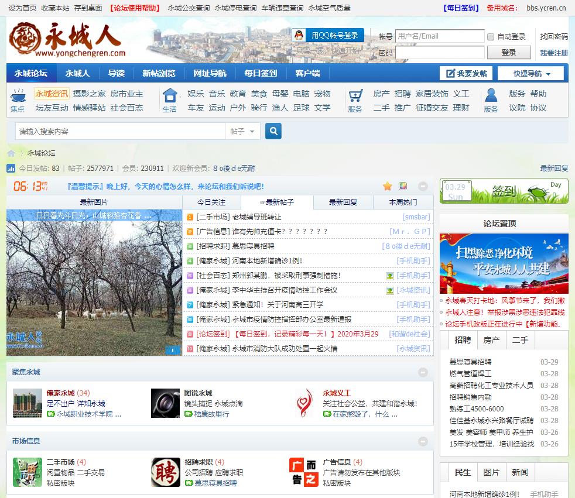
Task: Expand the 快捷导航 dropdown menu
Action: point(530,74)
